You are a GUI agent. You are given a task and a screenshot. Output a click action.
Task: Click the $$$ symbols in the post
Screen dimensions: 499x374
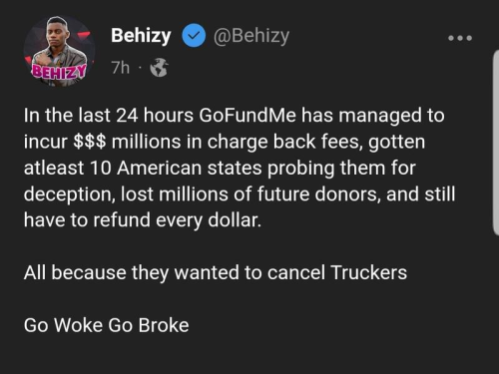click(x=90, y=142)
